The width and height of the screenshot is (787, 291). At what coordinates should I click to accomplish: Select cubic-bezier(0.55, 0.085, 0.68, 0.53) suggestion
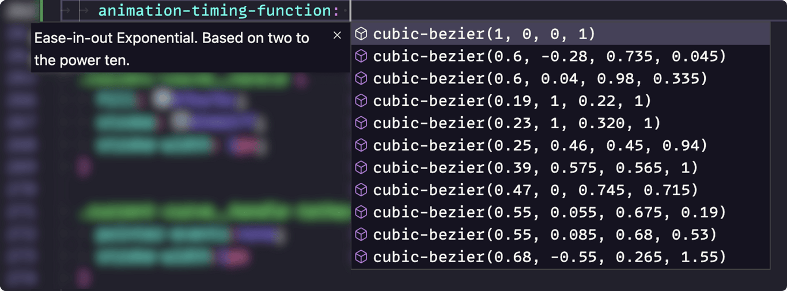pyautogui.click(x=561, y=235)
